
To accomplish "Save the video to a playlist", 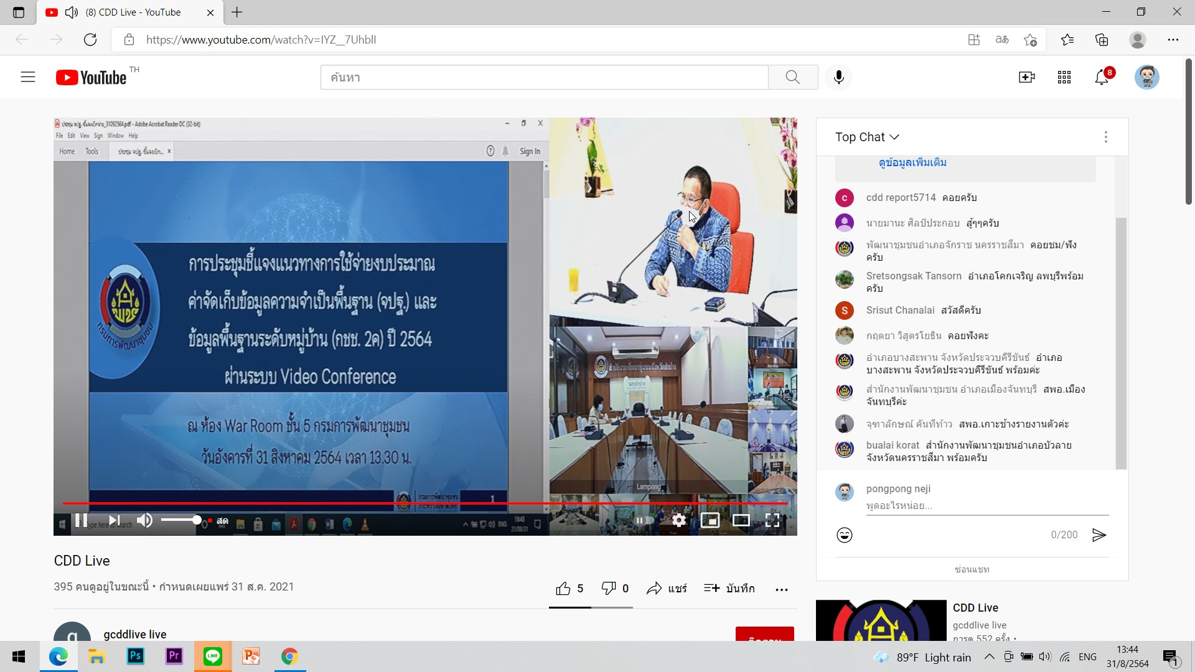I will pyautogui.click(x=729, y=589).
